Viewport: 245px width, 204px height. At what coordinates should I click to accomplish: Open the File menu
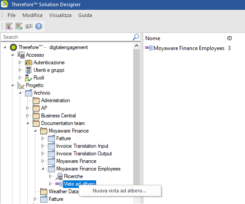12,15
